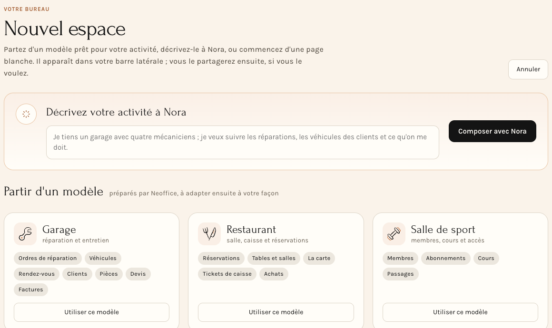Click the Abonnements tag
Image resolution: width=552 pixels, height=328 pixels.
click(x=446, y=259)
